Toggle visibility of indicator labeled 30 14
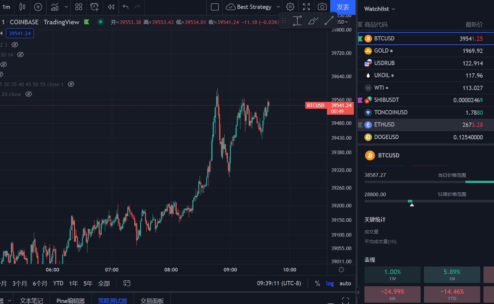Image resolution: width=494 pixels, height=304 pixels. pos(20,55)
